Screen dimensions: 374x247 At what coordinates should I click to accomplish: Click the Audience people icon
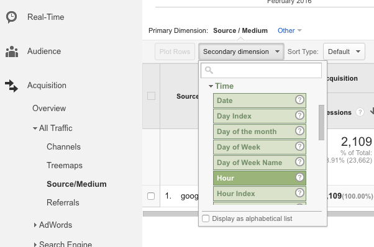(x=12, y=52)
